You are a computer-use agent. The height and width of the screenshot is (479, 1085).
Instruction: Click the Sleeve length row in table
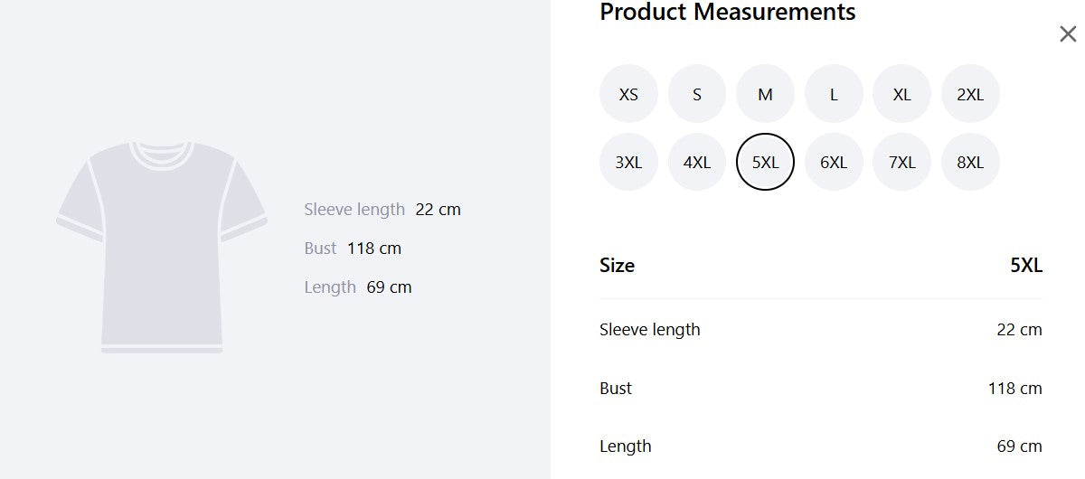click(821, 330)
